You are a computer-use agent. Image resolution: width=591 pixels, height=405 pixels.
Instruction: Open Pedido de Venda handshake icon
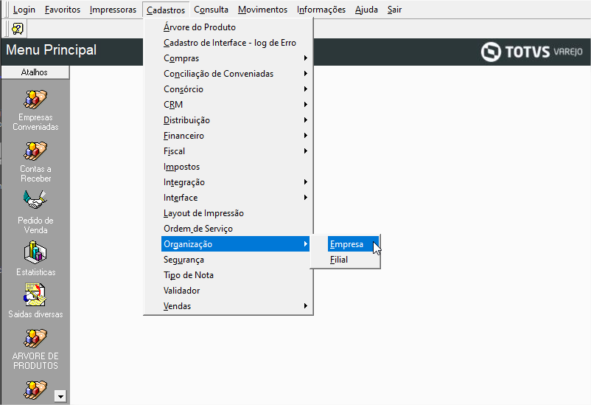(35, 200)
